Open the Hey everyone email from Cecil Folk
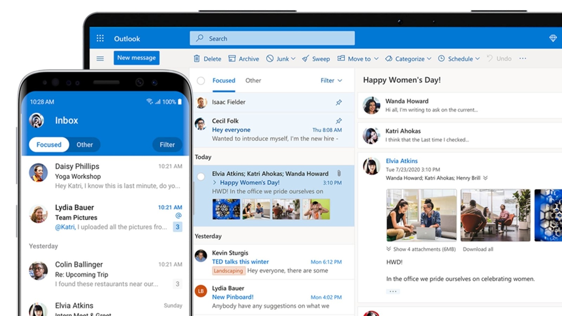 pos(274,129)
